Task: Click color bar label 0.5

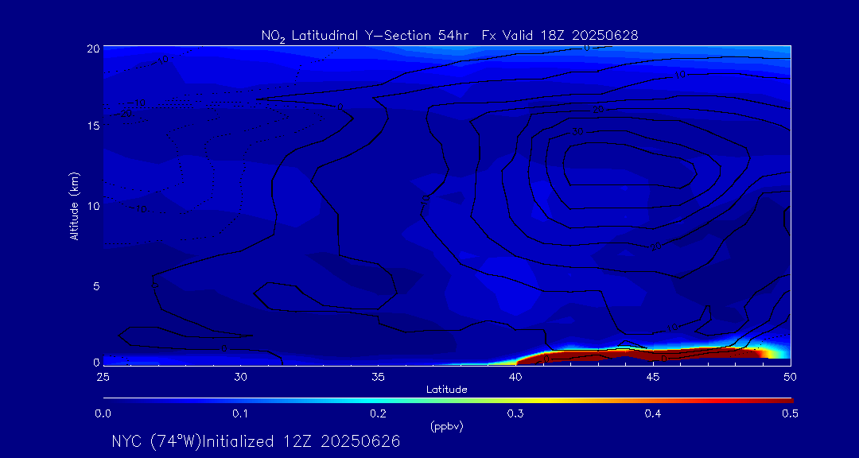Action: coord(791,414)
